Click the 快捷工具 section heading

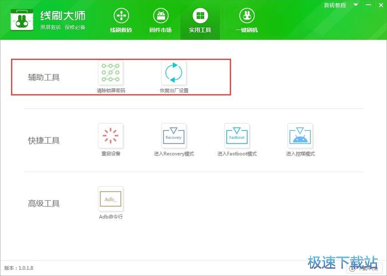pyautogui.click(x=44, y=141)
